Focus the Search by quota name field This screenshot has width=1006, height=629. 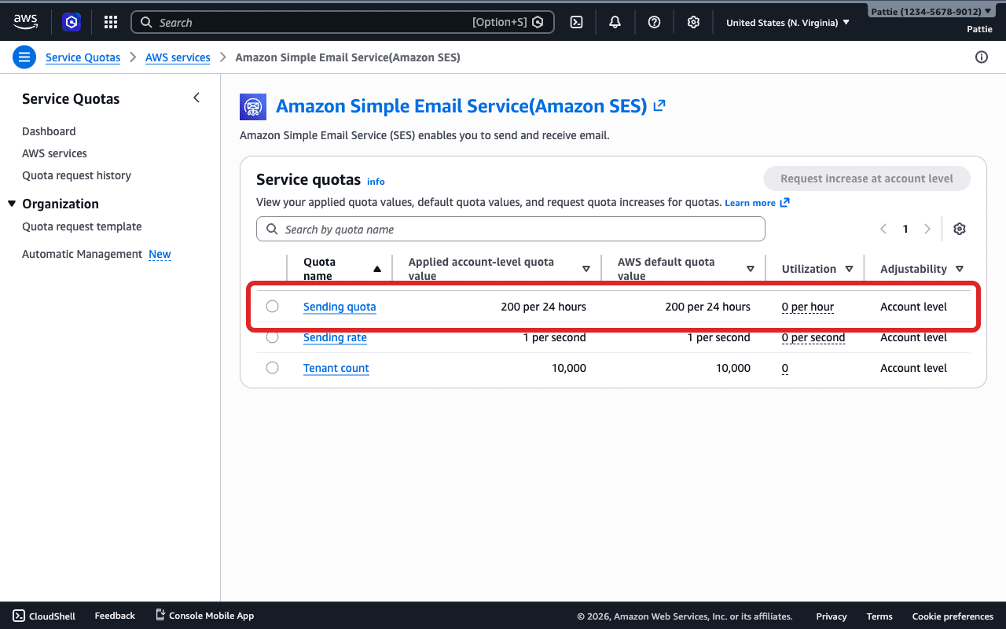[510, 229]
